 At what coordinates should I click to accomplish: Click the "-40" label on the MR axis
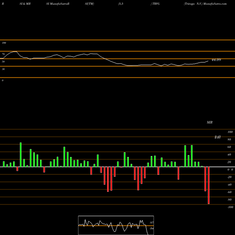coord(229,185)
